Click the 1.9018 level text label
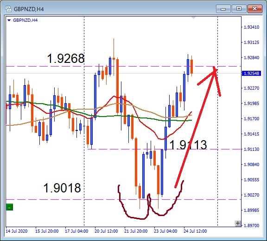The height and width of the screenshot is (241, 267). click(x=62, y=188)
